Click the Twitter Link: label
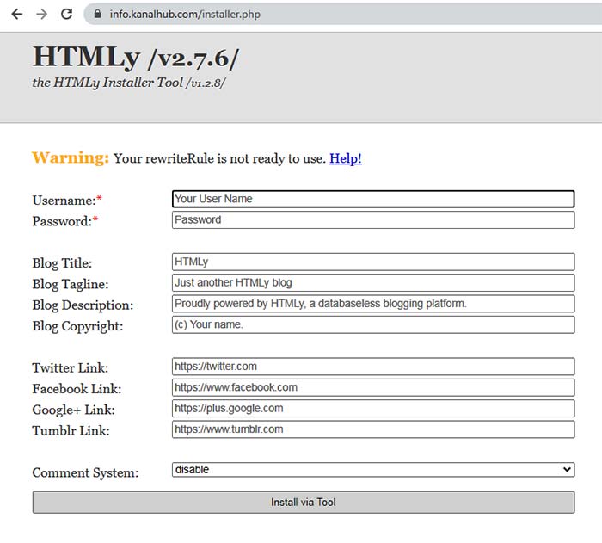Viewport: 602px width, 543px height. click(71, 367)
